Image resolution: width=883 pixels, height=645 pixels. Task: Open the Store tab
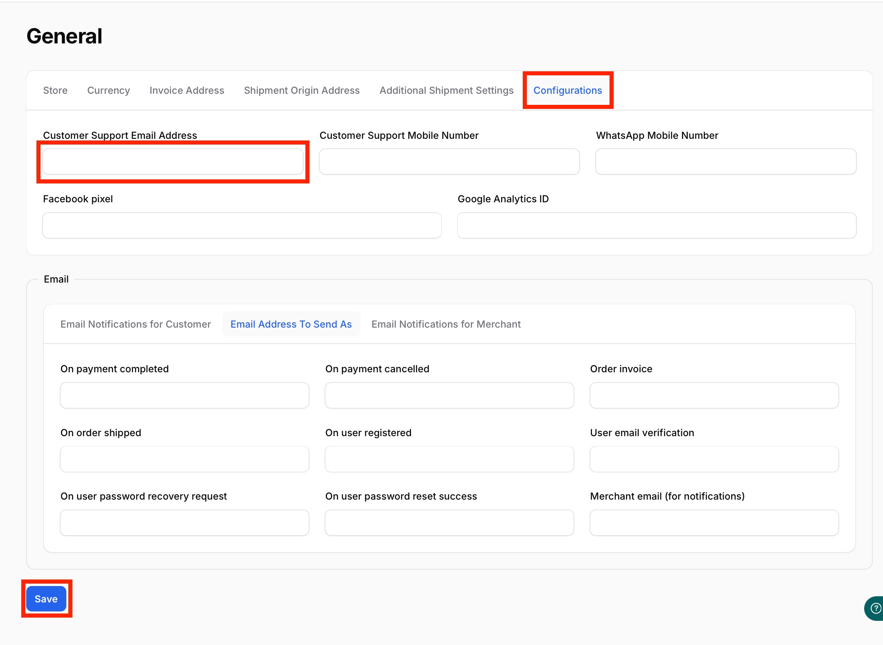(x=55, y=91)
